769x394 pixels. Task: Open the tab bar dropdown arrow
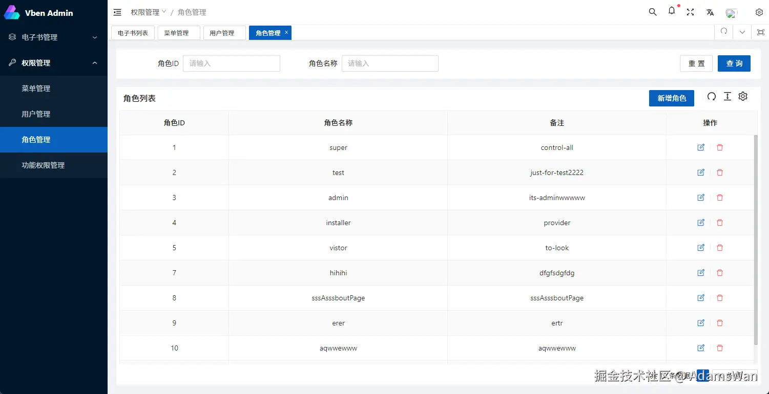(x=742, y=32)
